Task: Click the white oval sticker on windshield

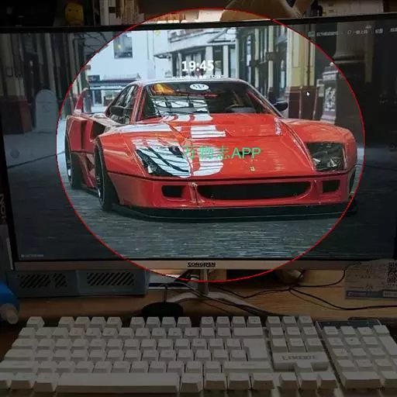Action: 198,87
